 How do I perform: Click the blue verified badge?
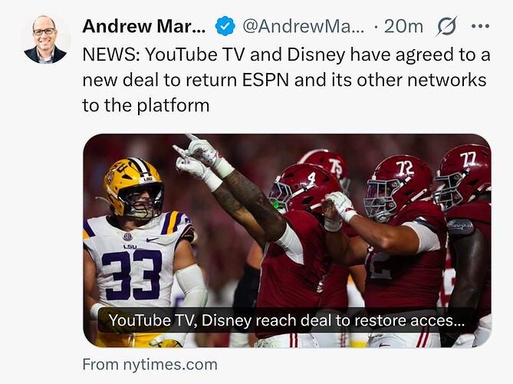click(x=225, y=27)
